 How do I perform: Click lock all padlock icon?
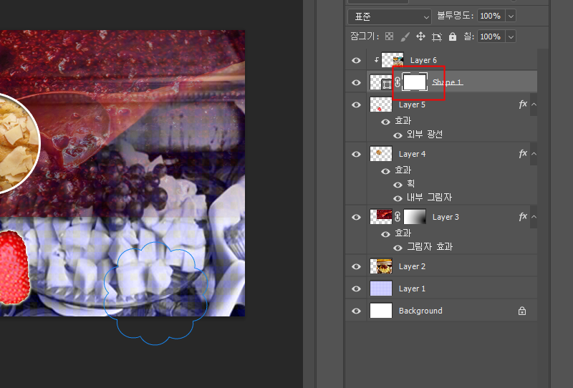(x=453, y=37)
